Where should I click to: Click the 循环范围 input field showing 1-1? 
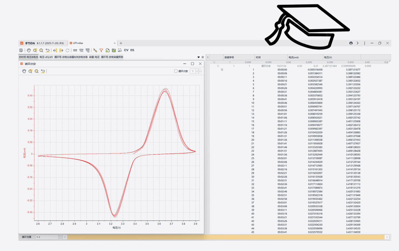[x=47, y=237]
